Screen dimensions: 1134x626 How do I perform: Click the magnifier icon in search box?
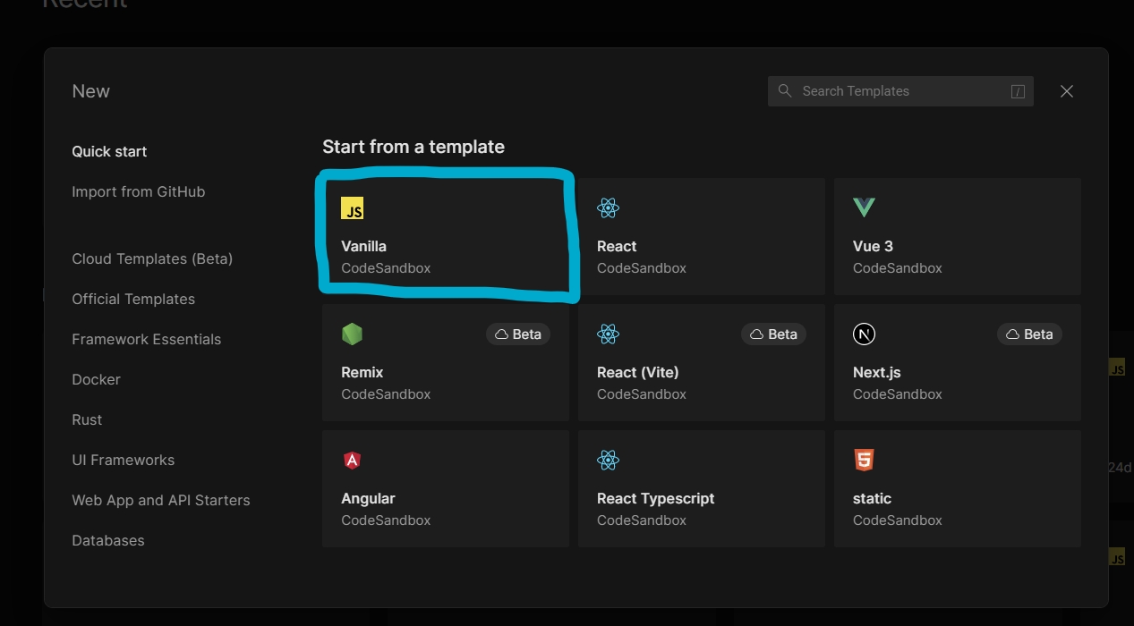click(x=785, y=91)
